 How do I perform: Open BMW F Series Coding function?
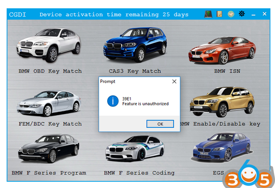click(x=139, y=173)
